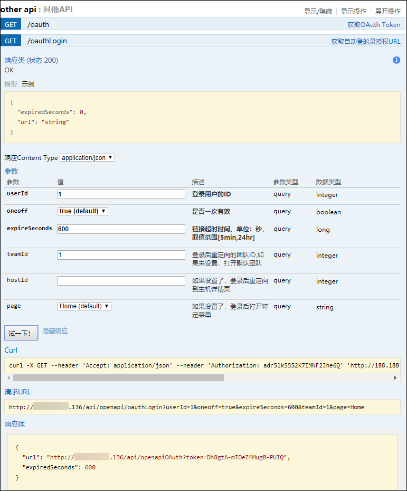This screenshot has width=407, height=491.
Task: Switch to the 模型 tab
Action: [x=11, y=84]
